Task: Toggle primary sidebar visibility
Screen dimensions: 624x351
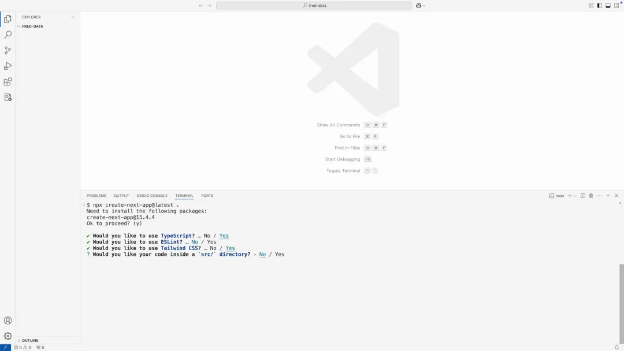Action: [x=600, y=6]
